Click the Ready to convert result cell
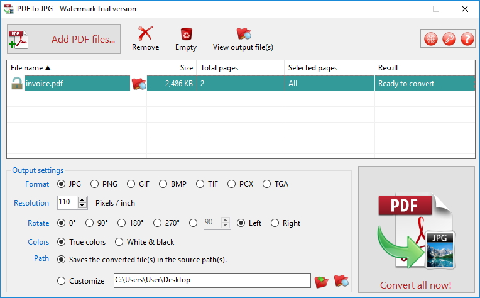The height and width of the screenshot is (298, 480). (425, 84)
